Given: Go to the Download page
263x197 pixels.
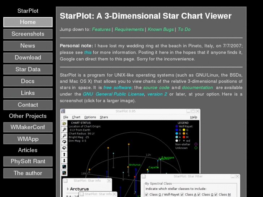Looking at the screenshot, I should (28, 57).
